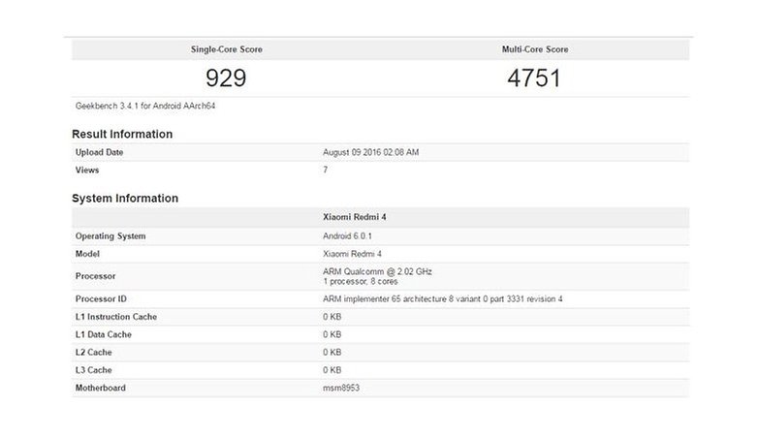Click the Processor ID label

tap(101, 299)
